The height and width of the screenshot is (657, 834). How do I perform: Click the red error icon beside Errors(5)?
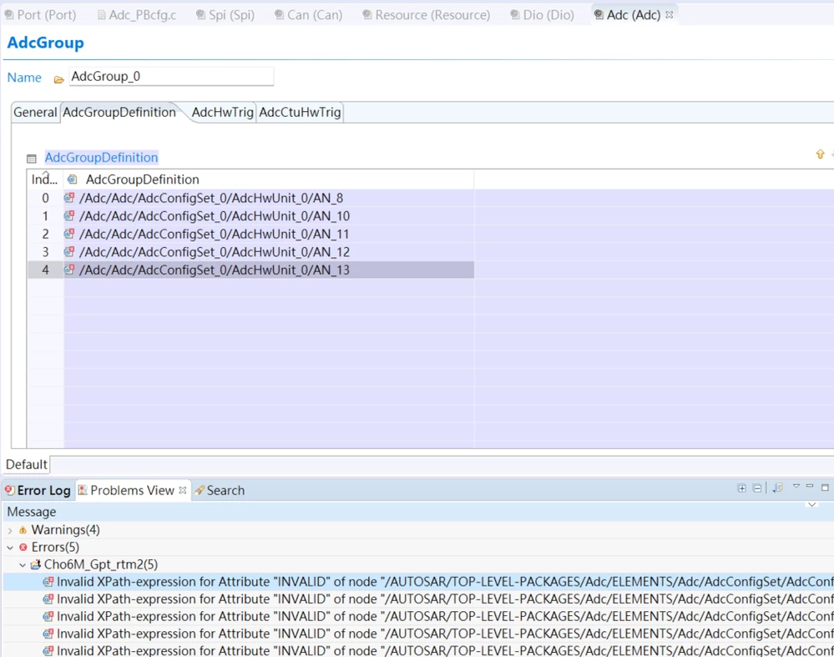point(23,548)
